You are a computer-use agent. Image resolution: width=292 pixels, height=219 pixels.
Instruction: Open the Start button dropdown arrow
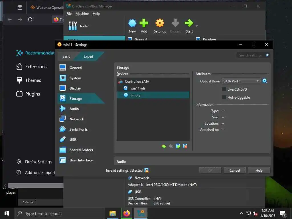point(197,26)
